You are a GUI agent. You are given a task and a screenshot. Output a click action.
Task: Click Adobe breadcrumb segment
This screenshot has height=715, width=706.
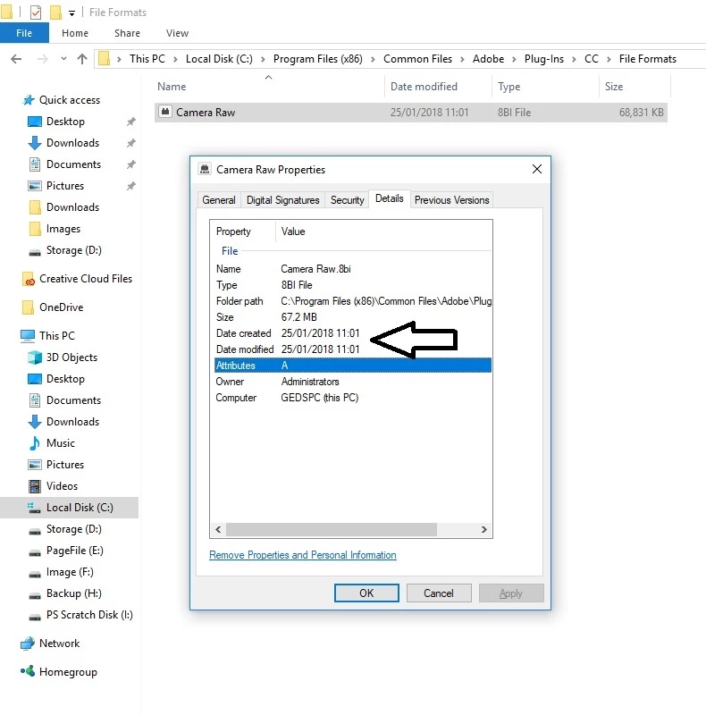(x=488, y=59)
